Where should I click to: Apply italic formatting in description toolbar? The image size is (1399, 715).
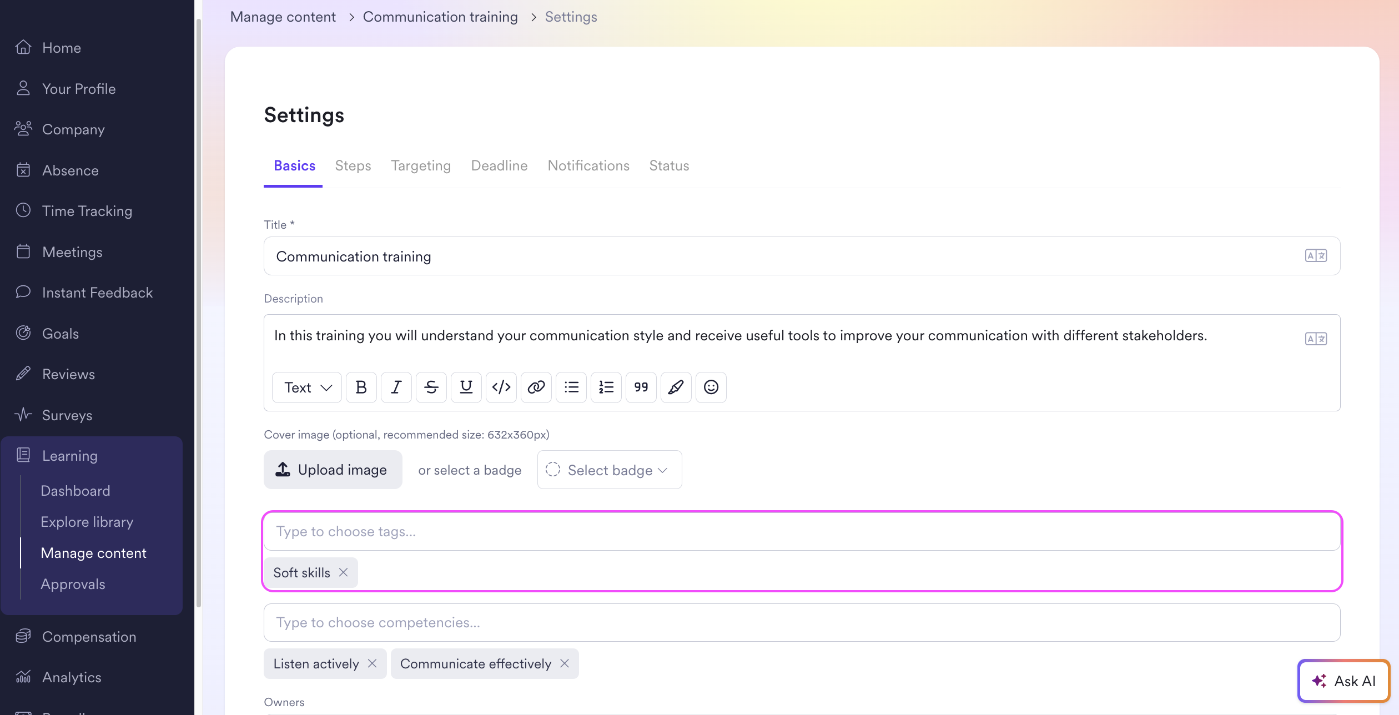396,387
